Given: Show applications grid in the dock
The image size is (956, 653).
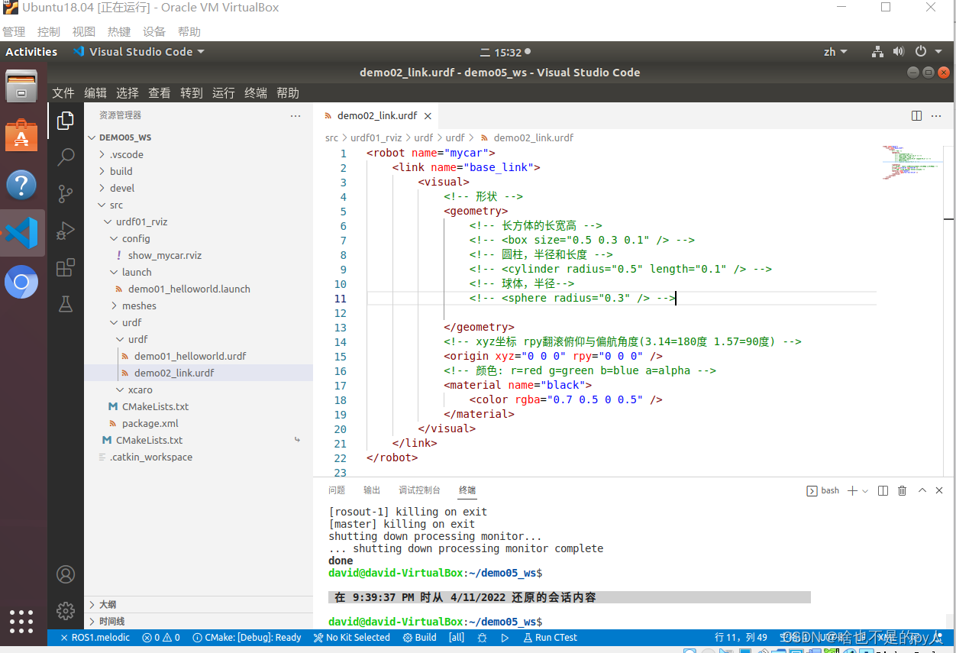Looking at the screenshot, I should (x=21, y=621).
